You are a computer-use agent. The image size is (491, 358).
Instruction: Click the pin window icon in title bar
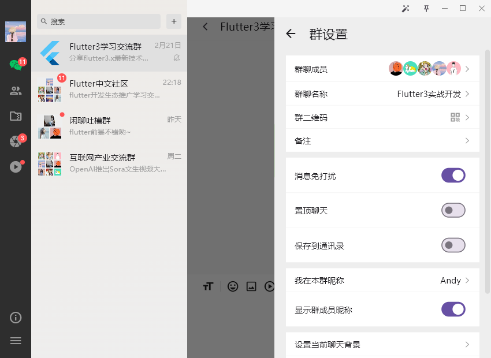(426, 9)
